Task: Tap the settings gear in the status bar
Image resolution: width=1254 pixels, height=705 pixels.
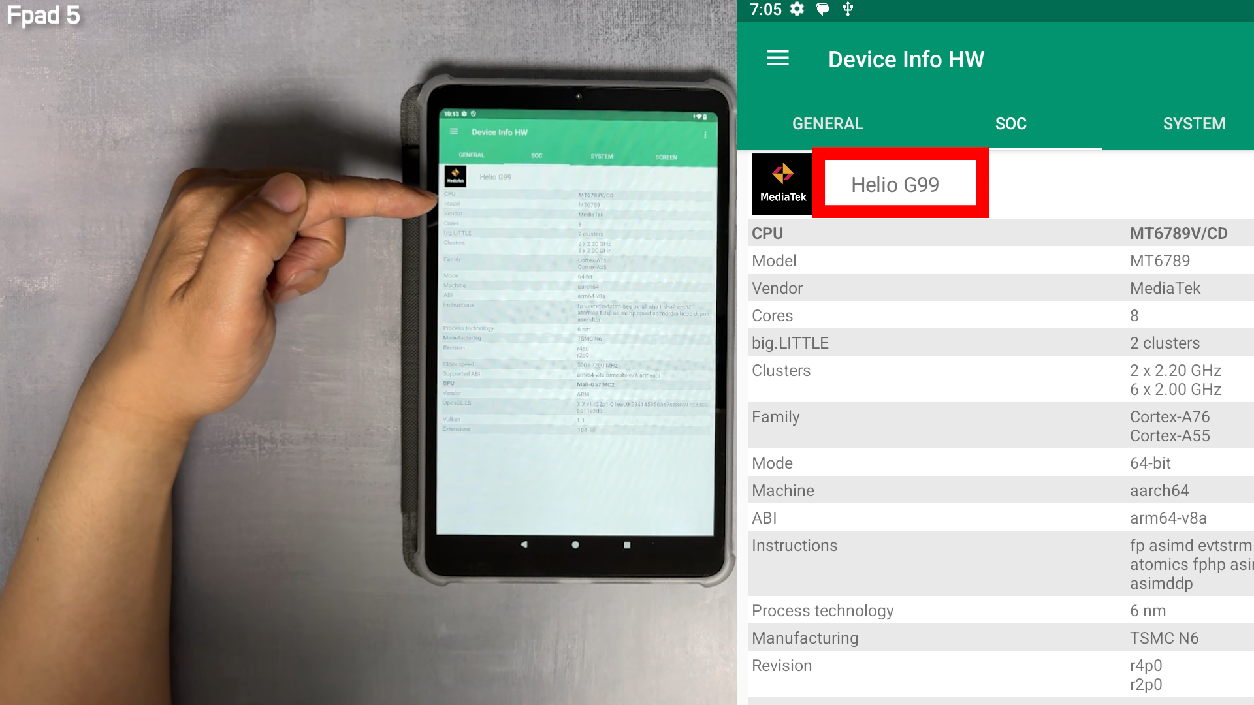Action: click(797, 9)
